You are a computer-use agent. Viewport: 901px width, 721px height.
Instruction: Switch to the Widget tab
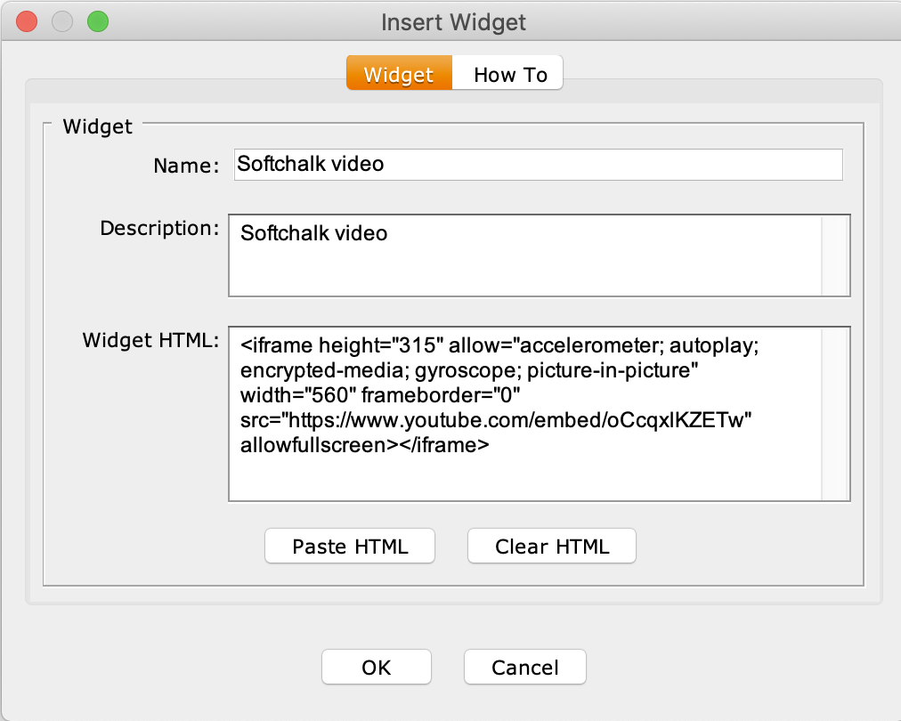click(399, 73)
